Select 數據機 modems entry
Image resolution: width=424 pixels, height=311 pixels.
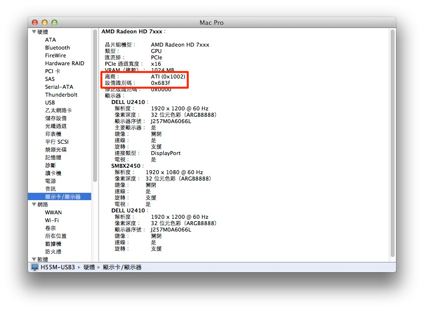[53, 244]
